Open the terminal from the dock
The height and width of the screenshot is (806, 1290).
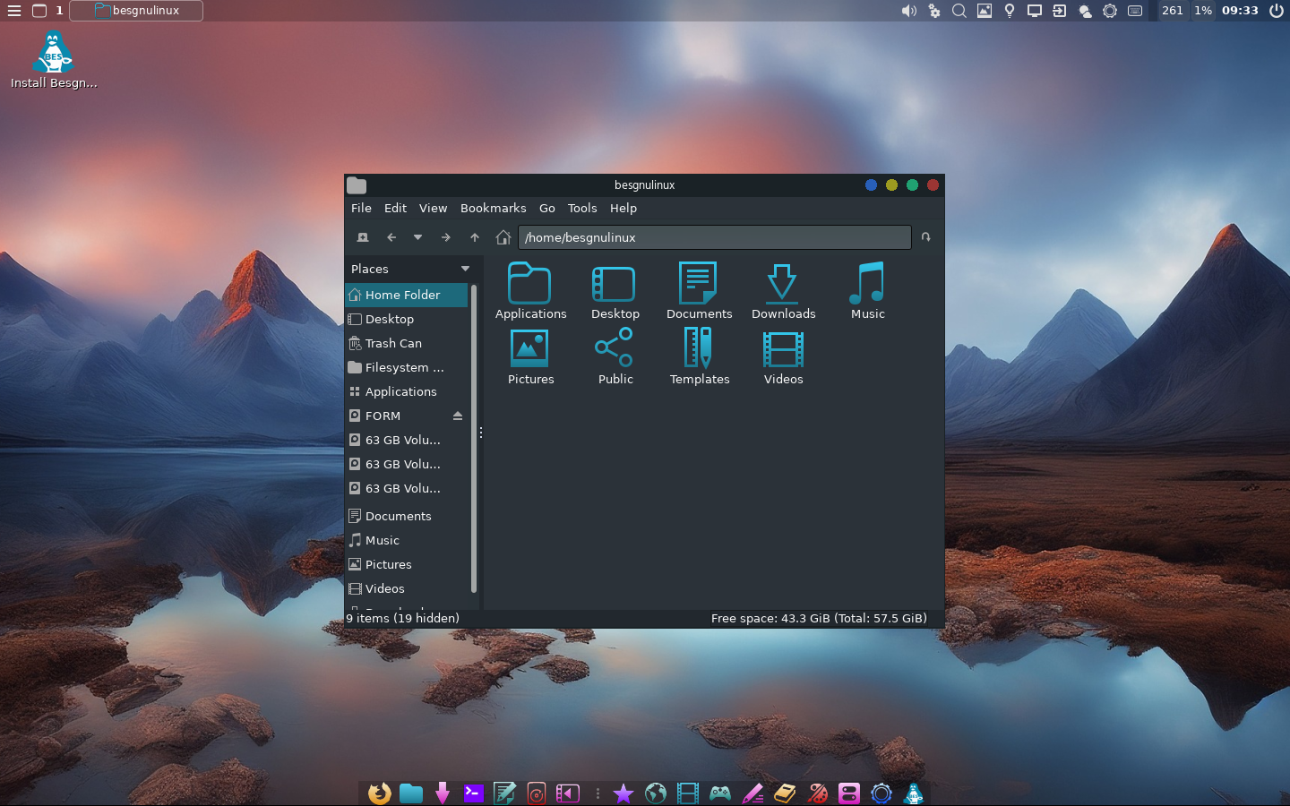[x=473, y=793]
